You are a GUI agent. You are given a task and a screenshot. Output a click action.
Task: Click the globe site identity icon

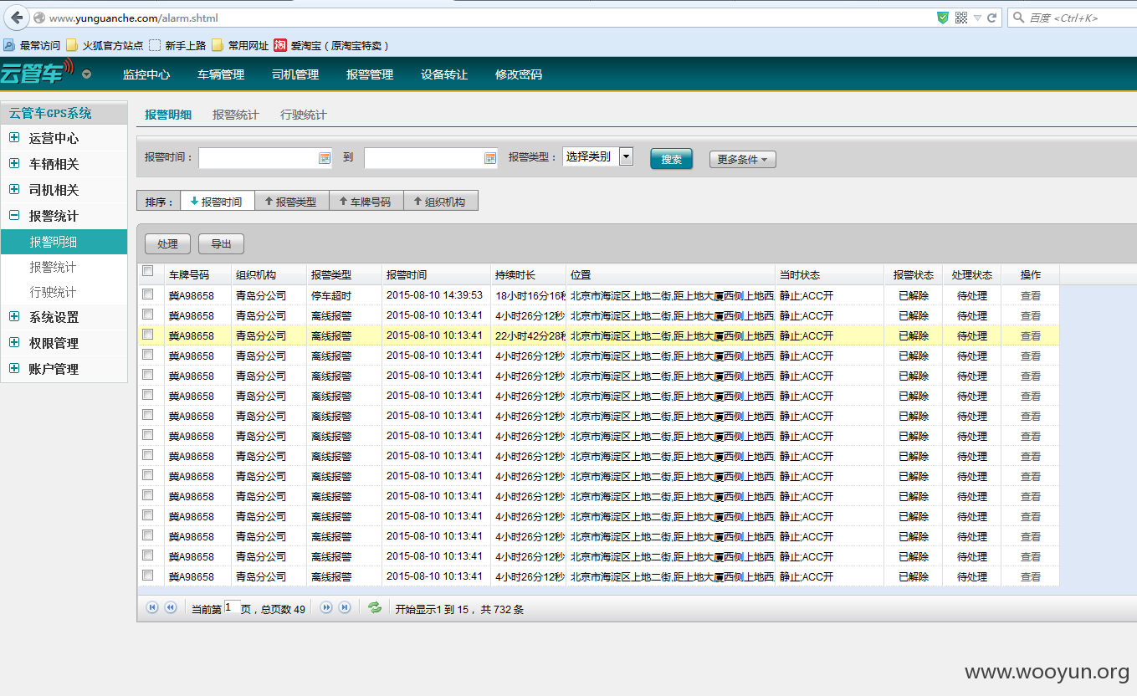pos(39,18)
